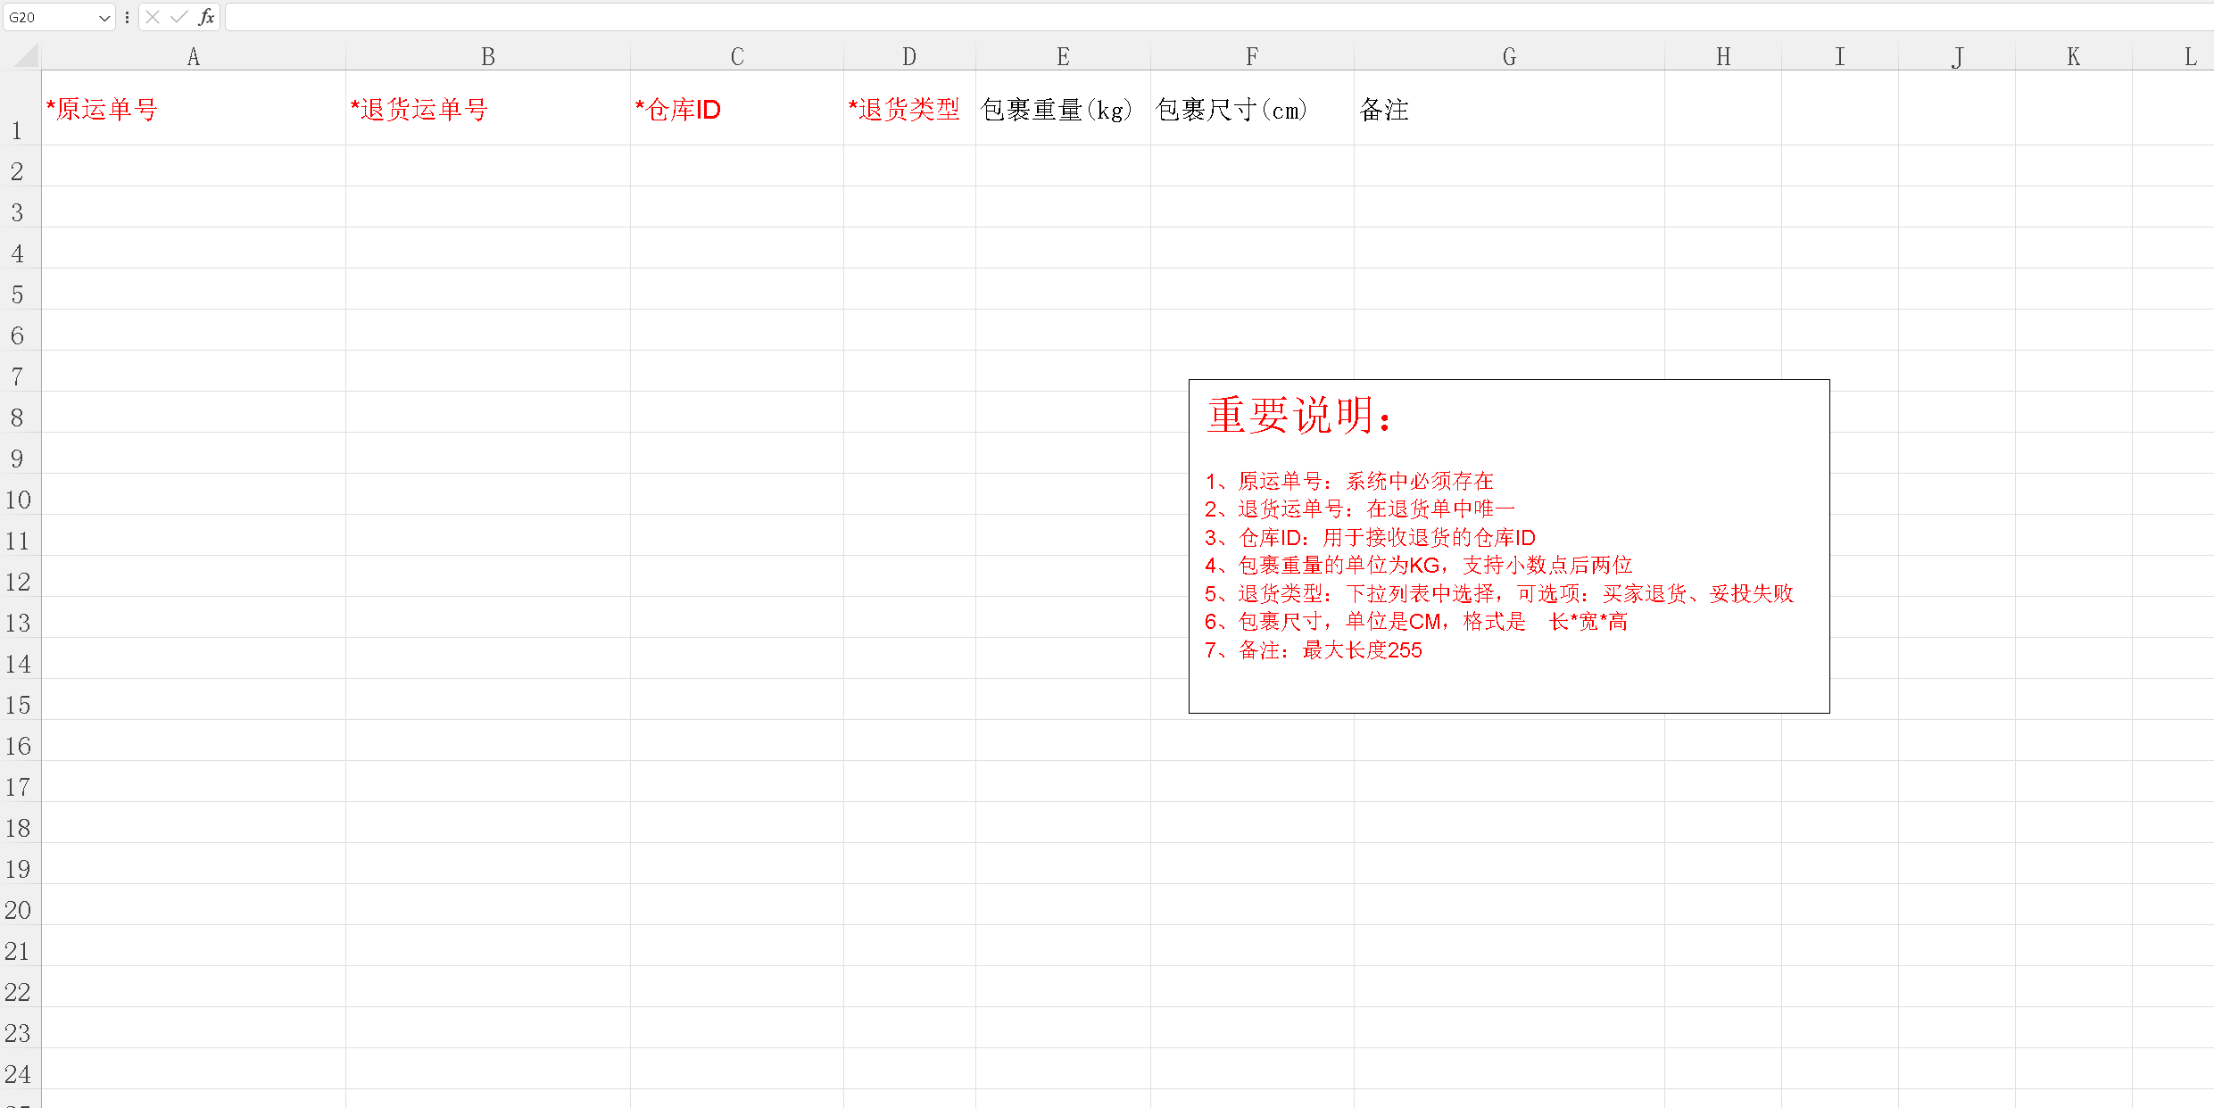This screenshot has width=2214, height=1108.
Task: Click the 重要说明 title in text box
Action: [1298, 416]
